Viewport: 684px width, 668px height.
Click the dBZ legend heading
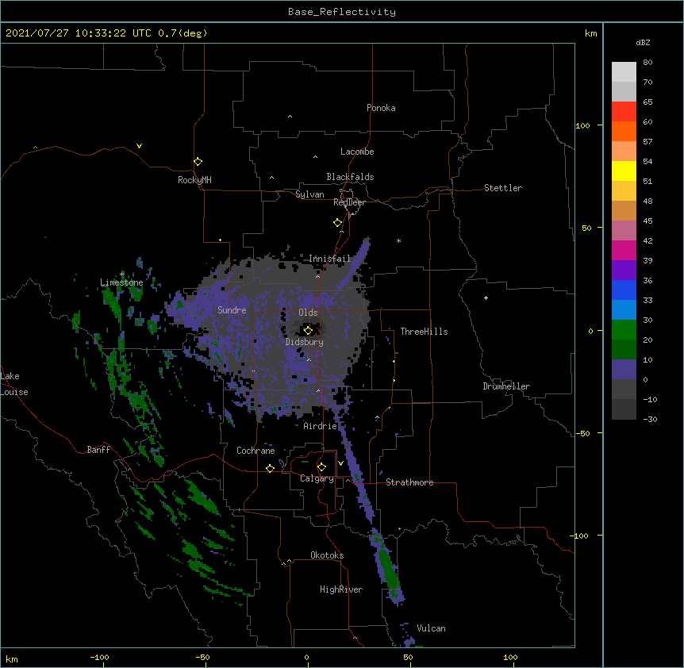643,42
